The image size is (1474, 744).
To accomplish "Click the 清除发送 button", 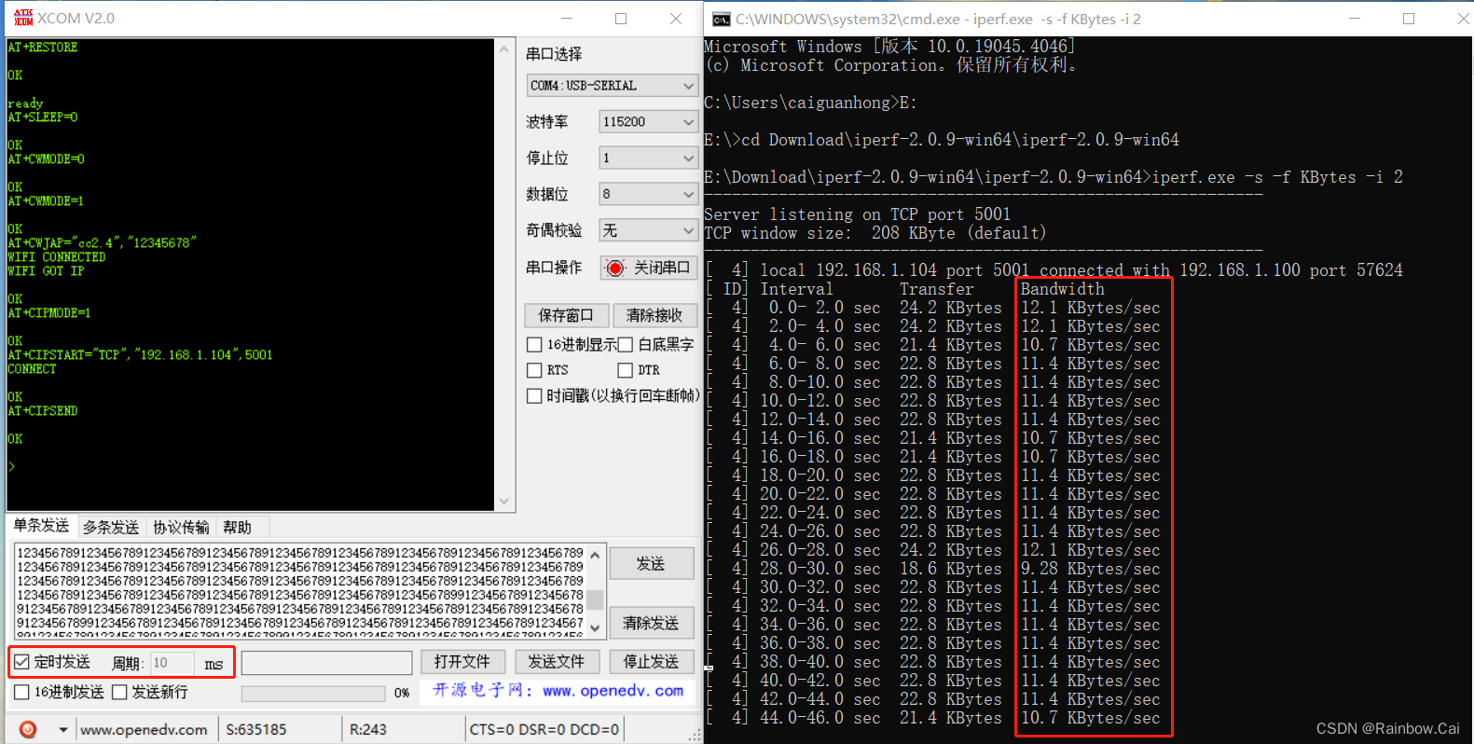I will pyautogui.click(x=651, y=623).
